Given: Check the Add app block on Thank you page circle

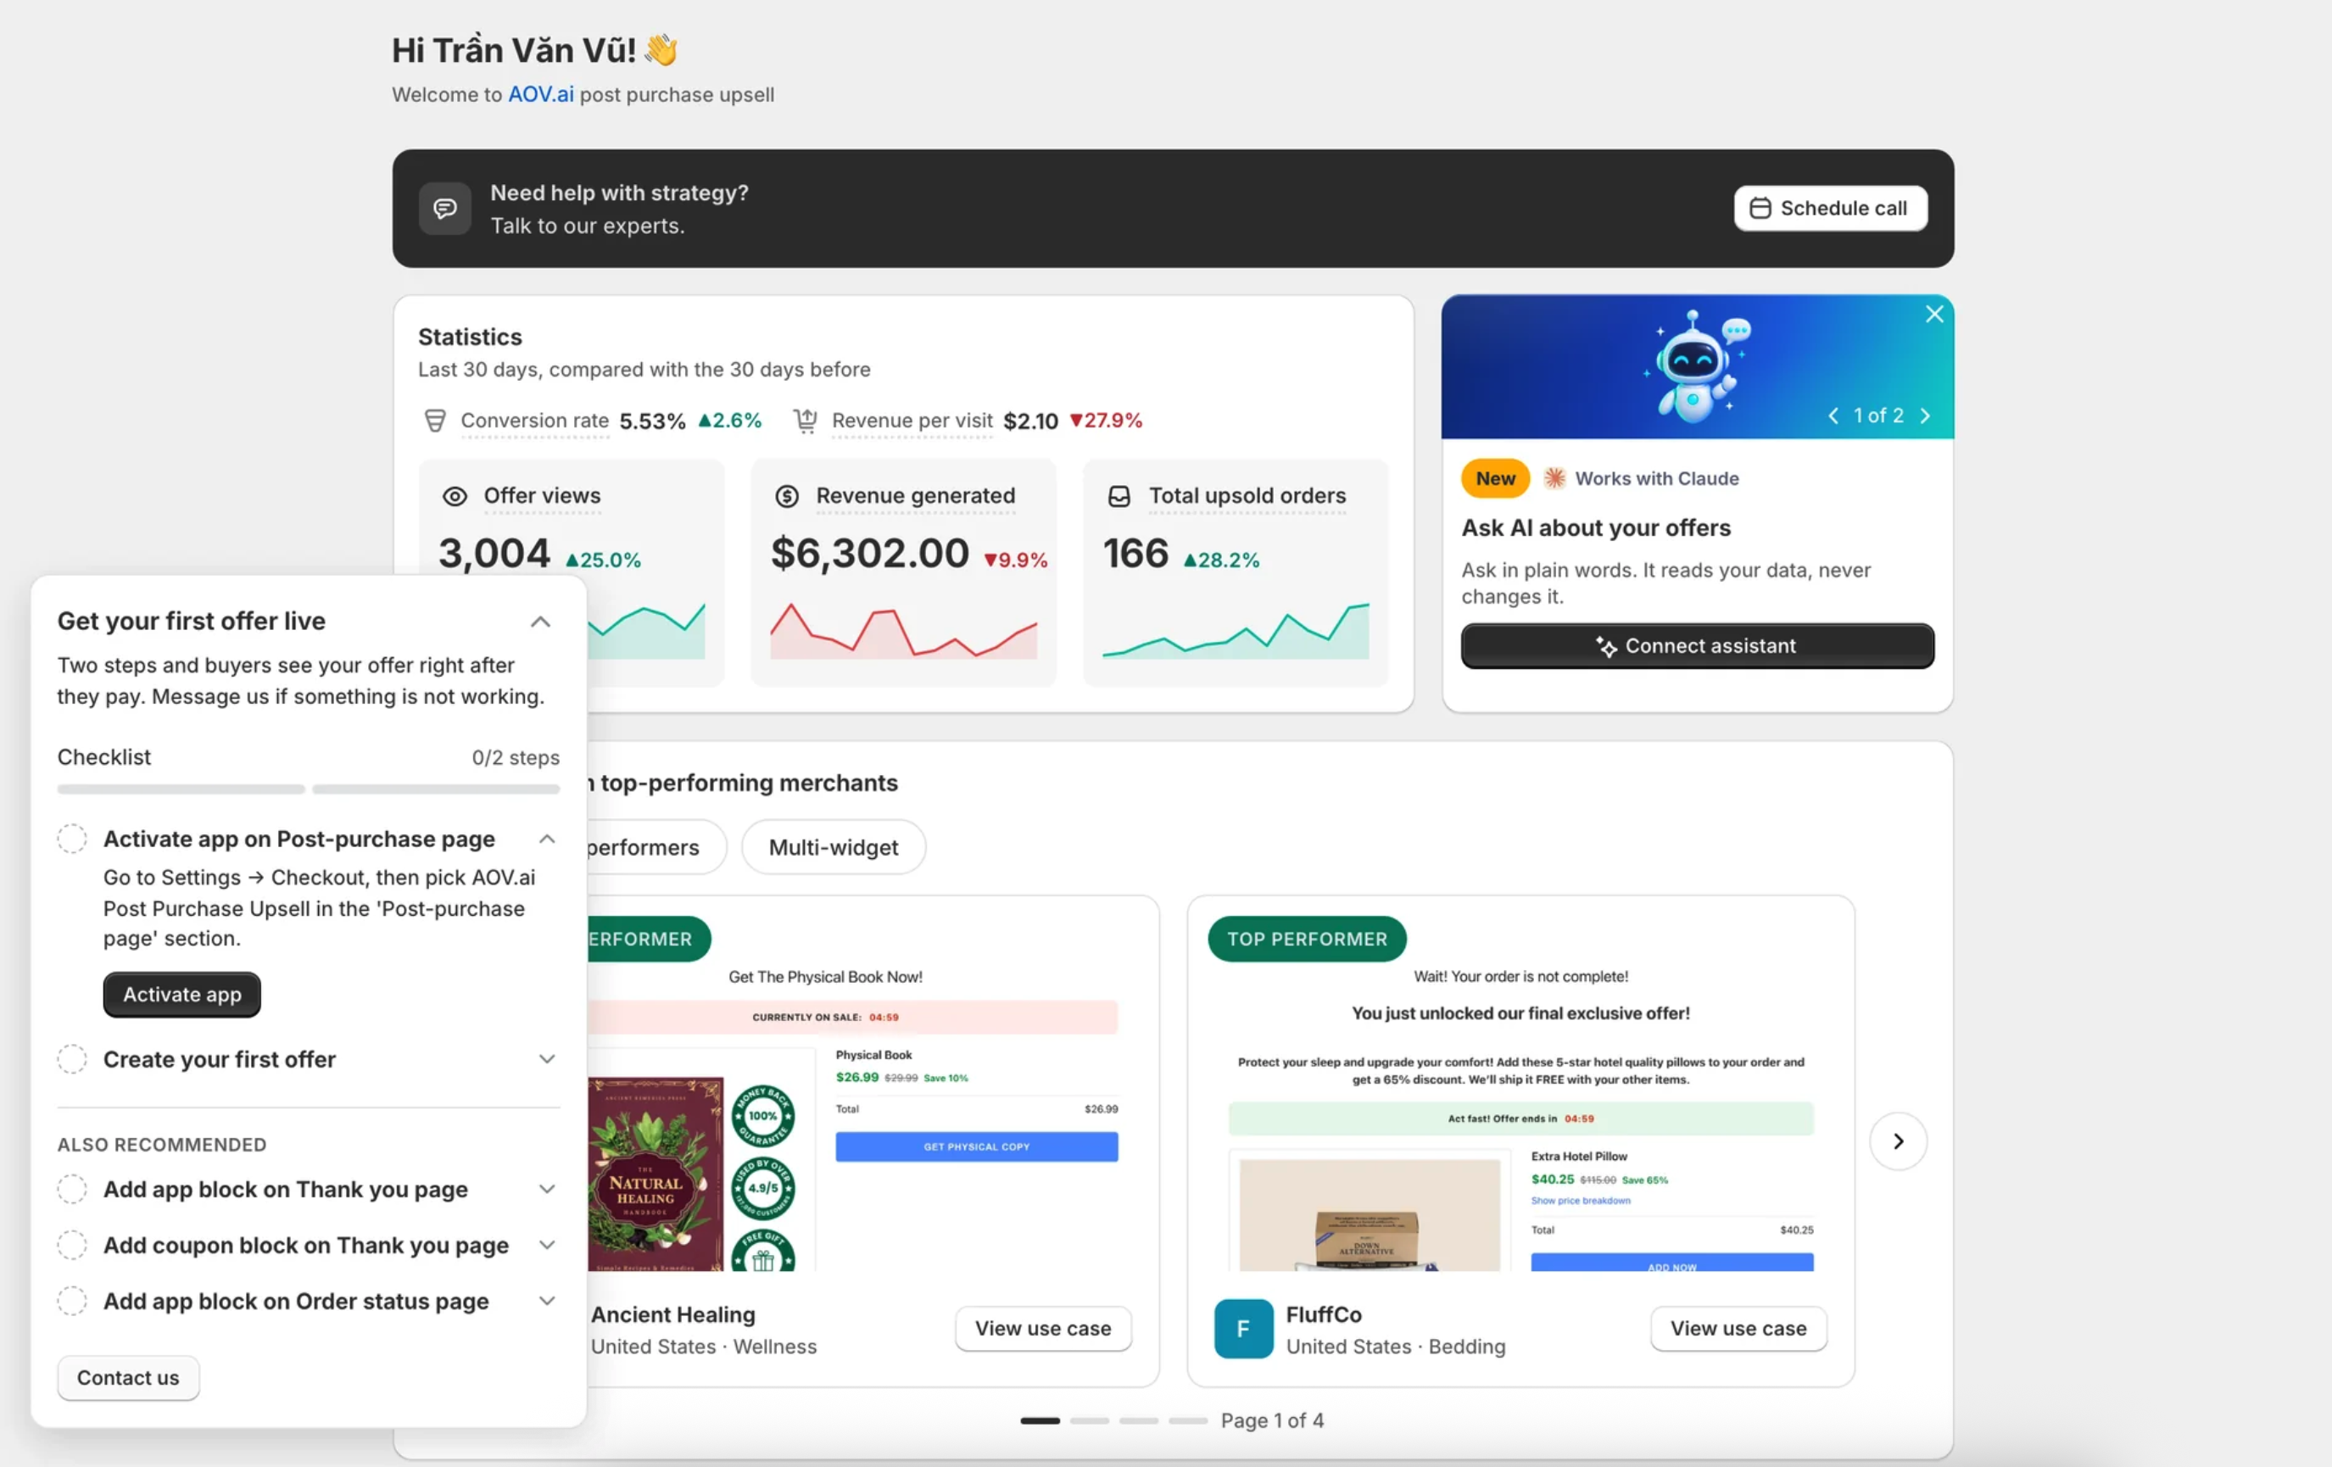Looking at the screenshot, I should [72, 1189].
